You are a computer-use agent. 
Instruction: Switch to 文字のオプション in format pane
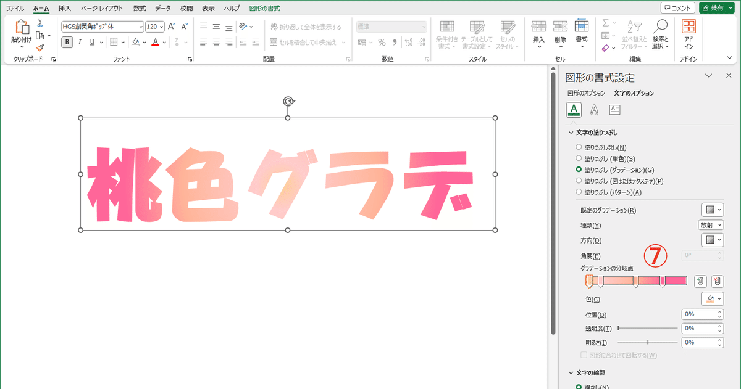[x=634, y=93]
